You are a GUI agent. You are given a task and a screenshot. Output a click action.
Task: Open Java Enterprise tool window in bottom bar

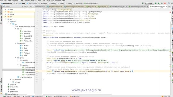[38, 96]
